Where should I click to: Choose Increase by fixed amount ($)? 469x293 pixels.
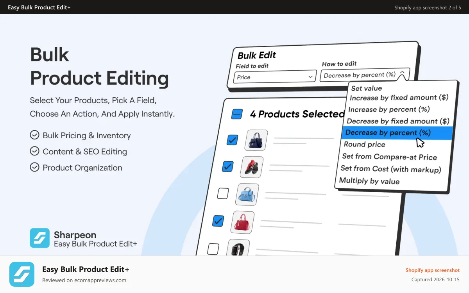(399, 98)
